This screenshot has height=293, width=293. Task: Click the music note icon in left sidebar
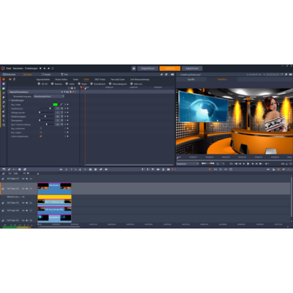(x=4, y=103)
